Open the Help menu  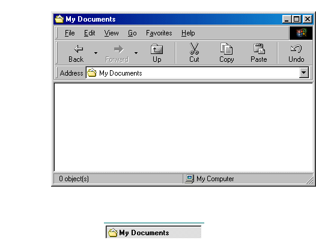(x=188, y=33)
